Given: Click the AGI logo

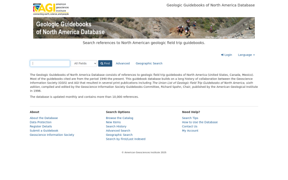Looking at the screenshot, I should pos(51,9).
